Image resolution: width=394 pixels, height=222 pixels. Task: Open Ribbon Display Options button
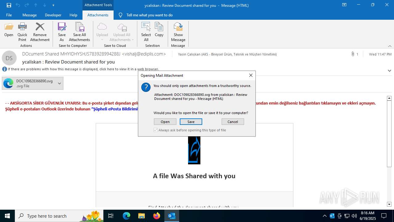(344, 5)
